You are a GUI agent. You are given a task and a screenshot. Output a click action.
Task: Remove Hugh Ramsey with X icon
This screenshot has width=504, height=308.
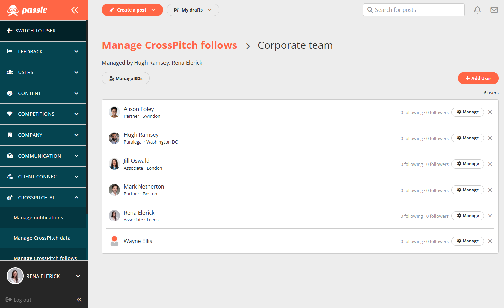click(x=490, y=138)
